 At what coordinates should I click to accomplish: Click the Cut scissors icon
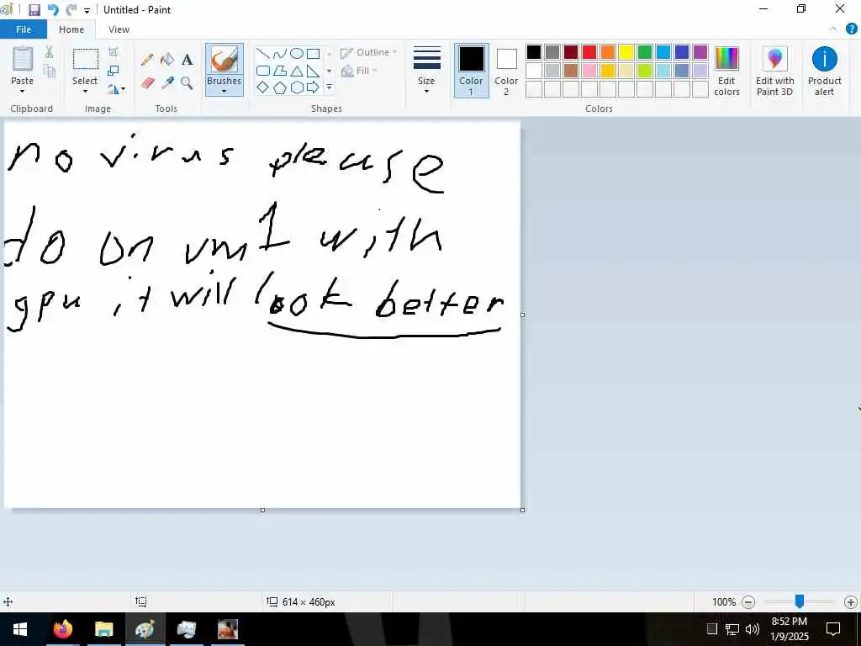coord(49,52)
